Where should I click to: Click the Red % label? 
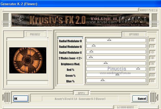(70, 70)
